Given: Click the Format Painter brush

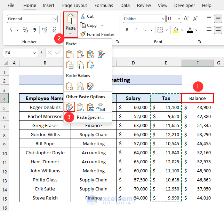Looking at the screenshot, I should tap(83, 34).
